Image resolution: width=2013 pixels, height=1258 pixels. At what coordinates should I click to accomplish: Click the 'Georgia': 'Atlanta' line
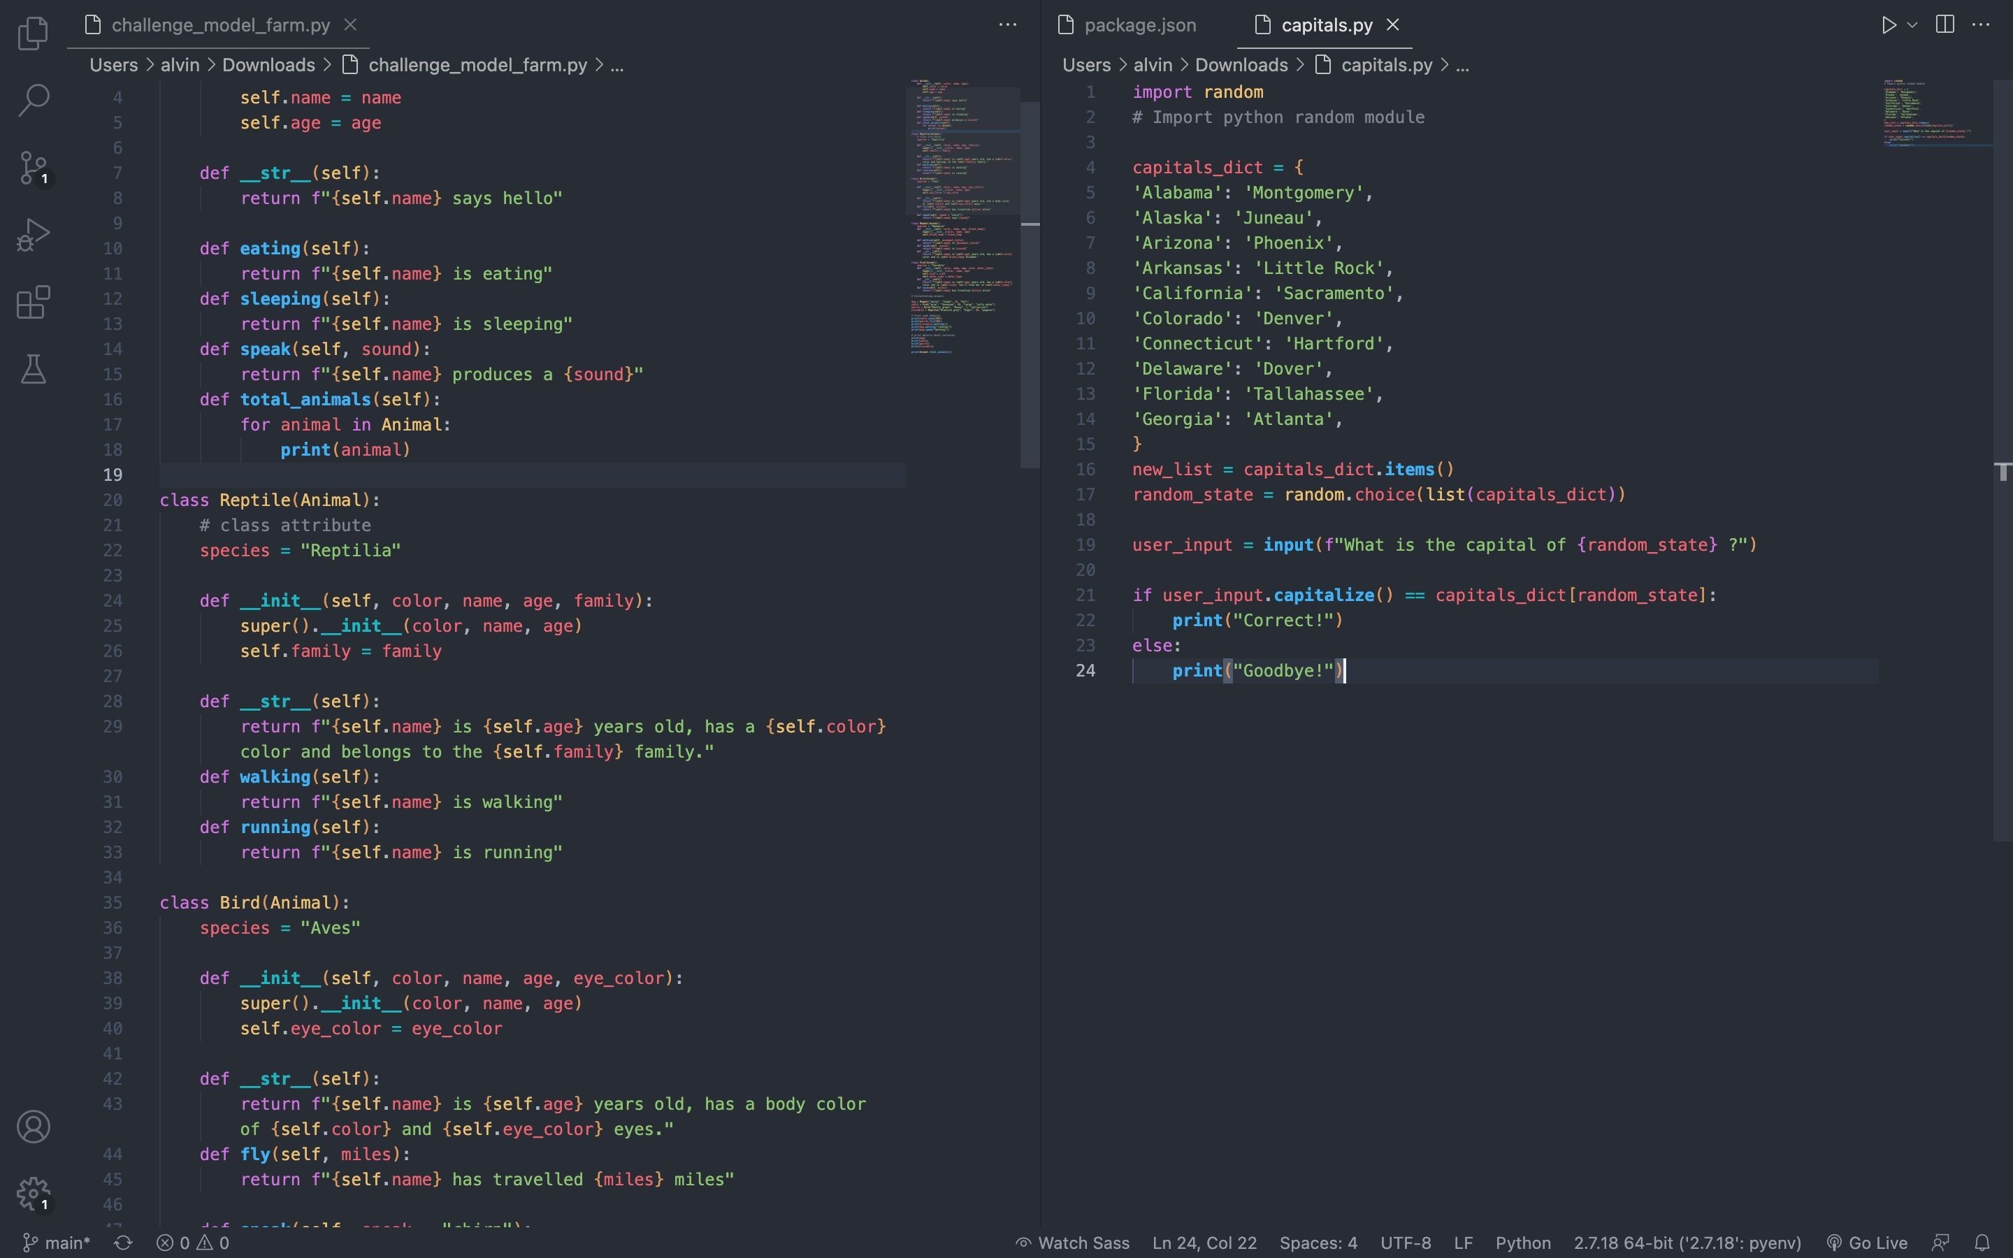(1238, 419)
